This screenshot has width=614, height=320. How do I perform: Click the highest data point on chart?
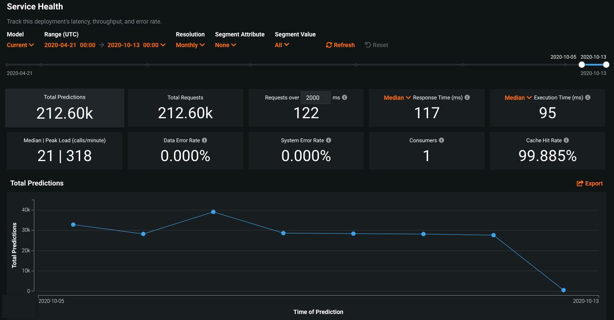pyautogui.click(x=213, y=212)
